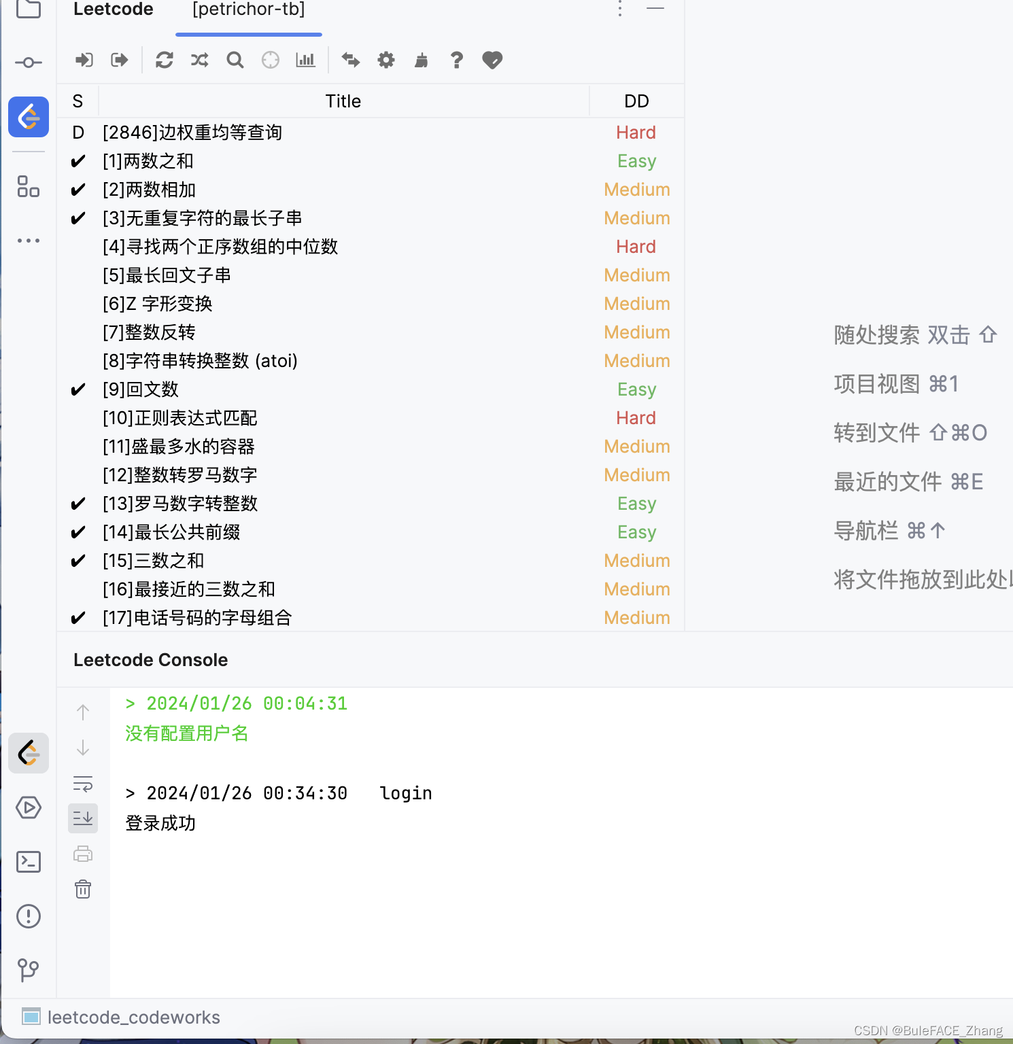The height and width of the screenshot is (1044, 1013).
Task: Select problem [17]电话号码的字母组合
Action: [x=371, y=618]
